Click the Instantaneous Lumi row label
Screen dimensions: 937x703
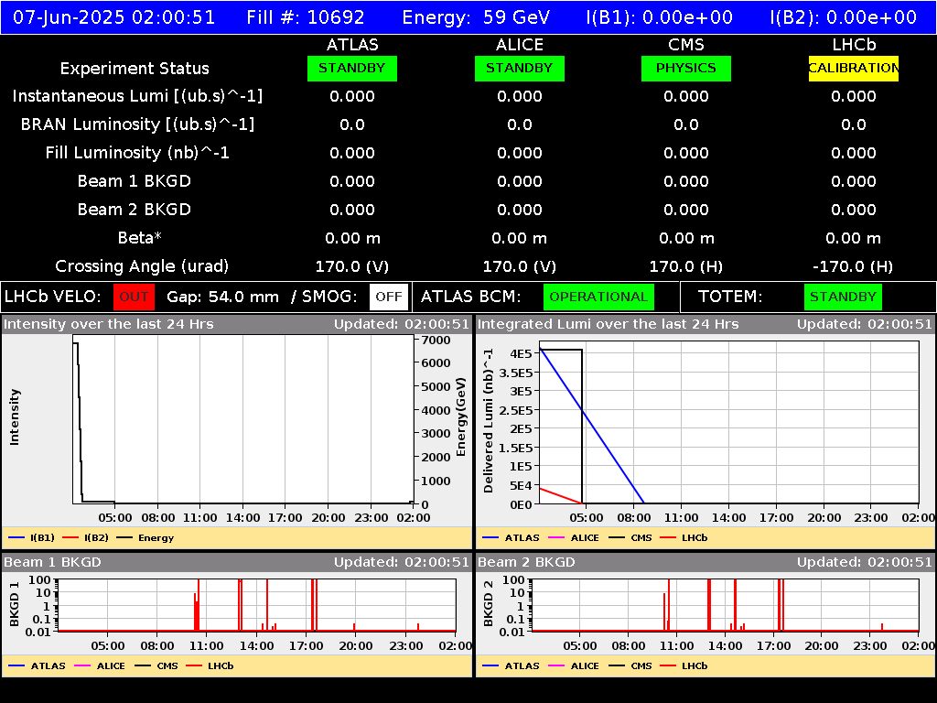pyautogui.click(x=137, y=96)
